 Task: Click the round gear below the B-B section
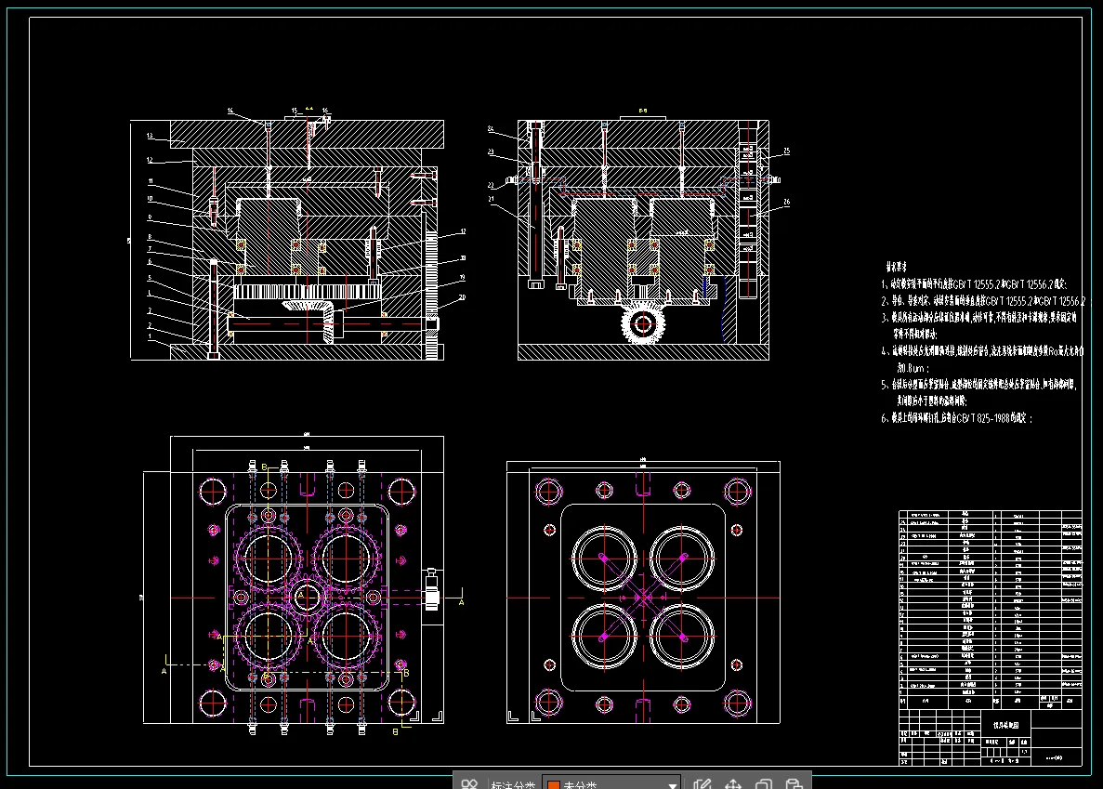pyautogui.click(x=643, y=323)
